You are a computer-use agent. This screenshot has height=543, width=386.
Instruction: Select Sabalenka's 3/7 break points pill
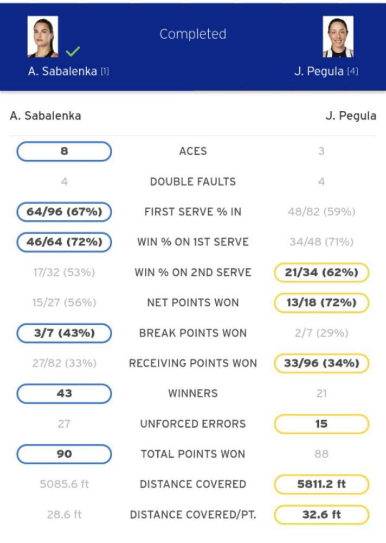click(x=65, y=333)
